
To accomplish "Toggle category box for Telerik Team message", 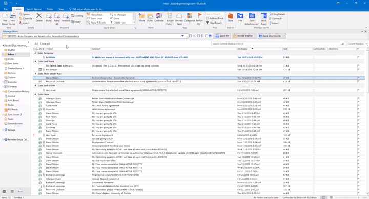I will coord(314,66).
